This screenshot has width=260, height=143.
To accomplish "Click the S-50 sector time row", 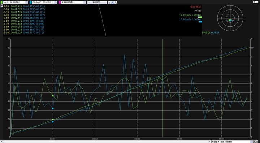I will (x=24, y=18).
